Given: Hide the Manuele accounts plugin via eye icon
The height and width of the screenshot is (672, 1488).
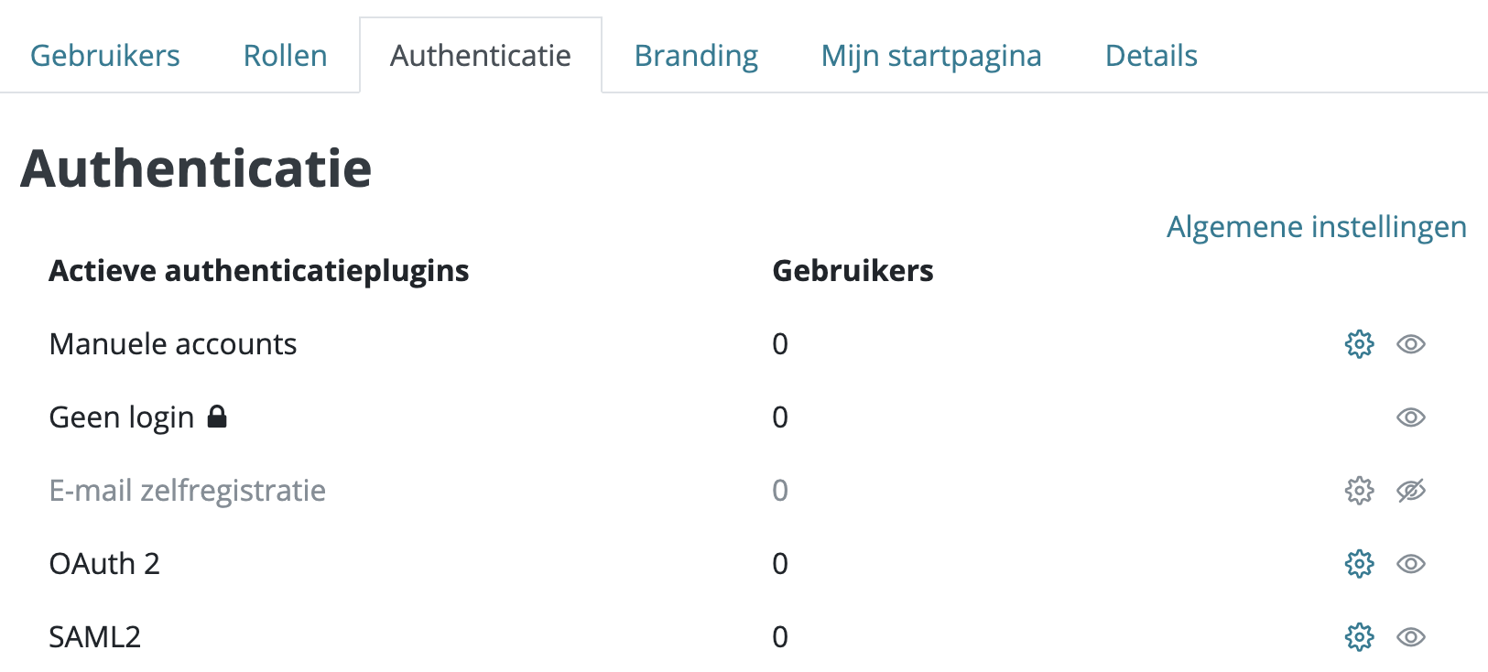Looking at the screenshot, I should [x=1411, y=344].
